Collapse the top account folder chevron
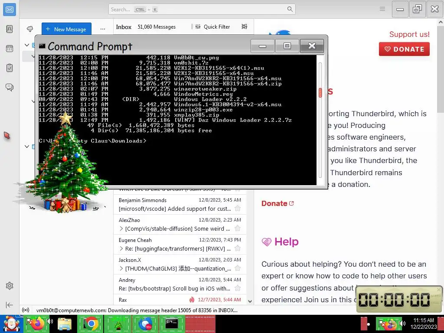 pos(27,45)
